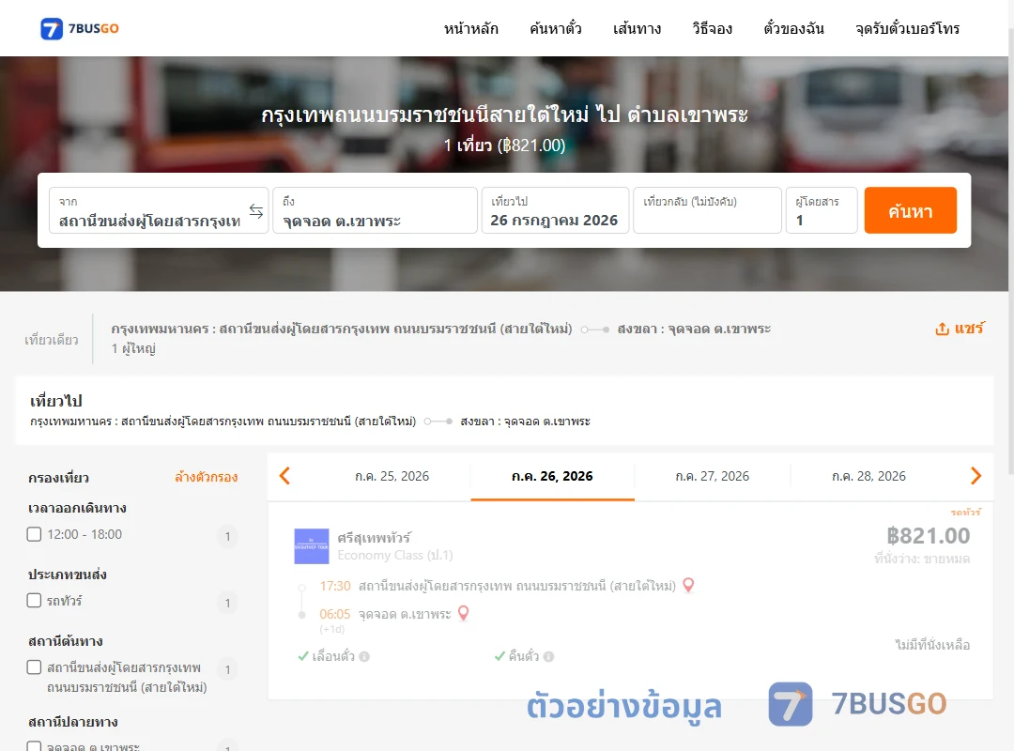Open the เส้นทาง menu item
The image size is (1014, 751).
[637, 28]
